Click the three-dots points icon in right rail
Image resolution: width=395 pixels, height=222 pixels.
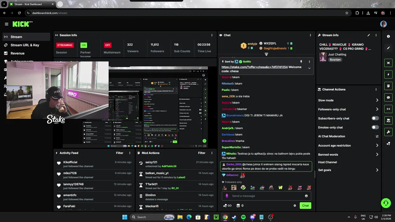click(388, 143)
